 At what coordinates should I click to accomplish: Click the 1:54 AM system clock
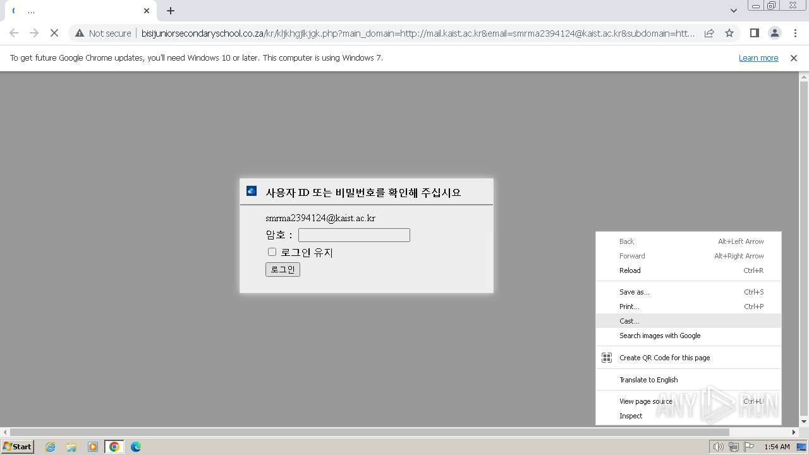(x=777, y=447)
